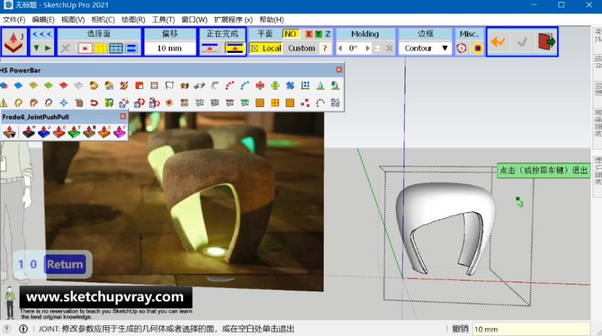Open the 文件(F) menu

point(14,19)
